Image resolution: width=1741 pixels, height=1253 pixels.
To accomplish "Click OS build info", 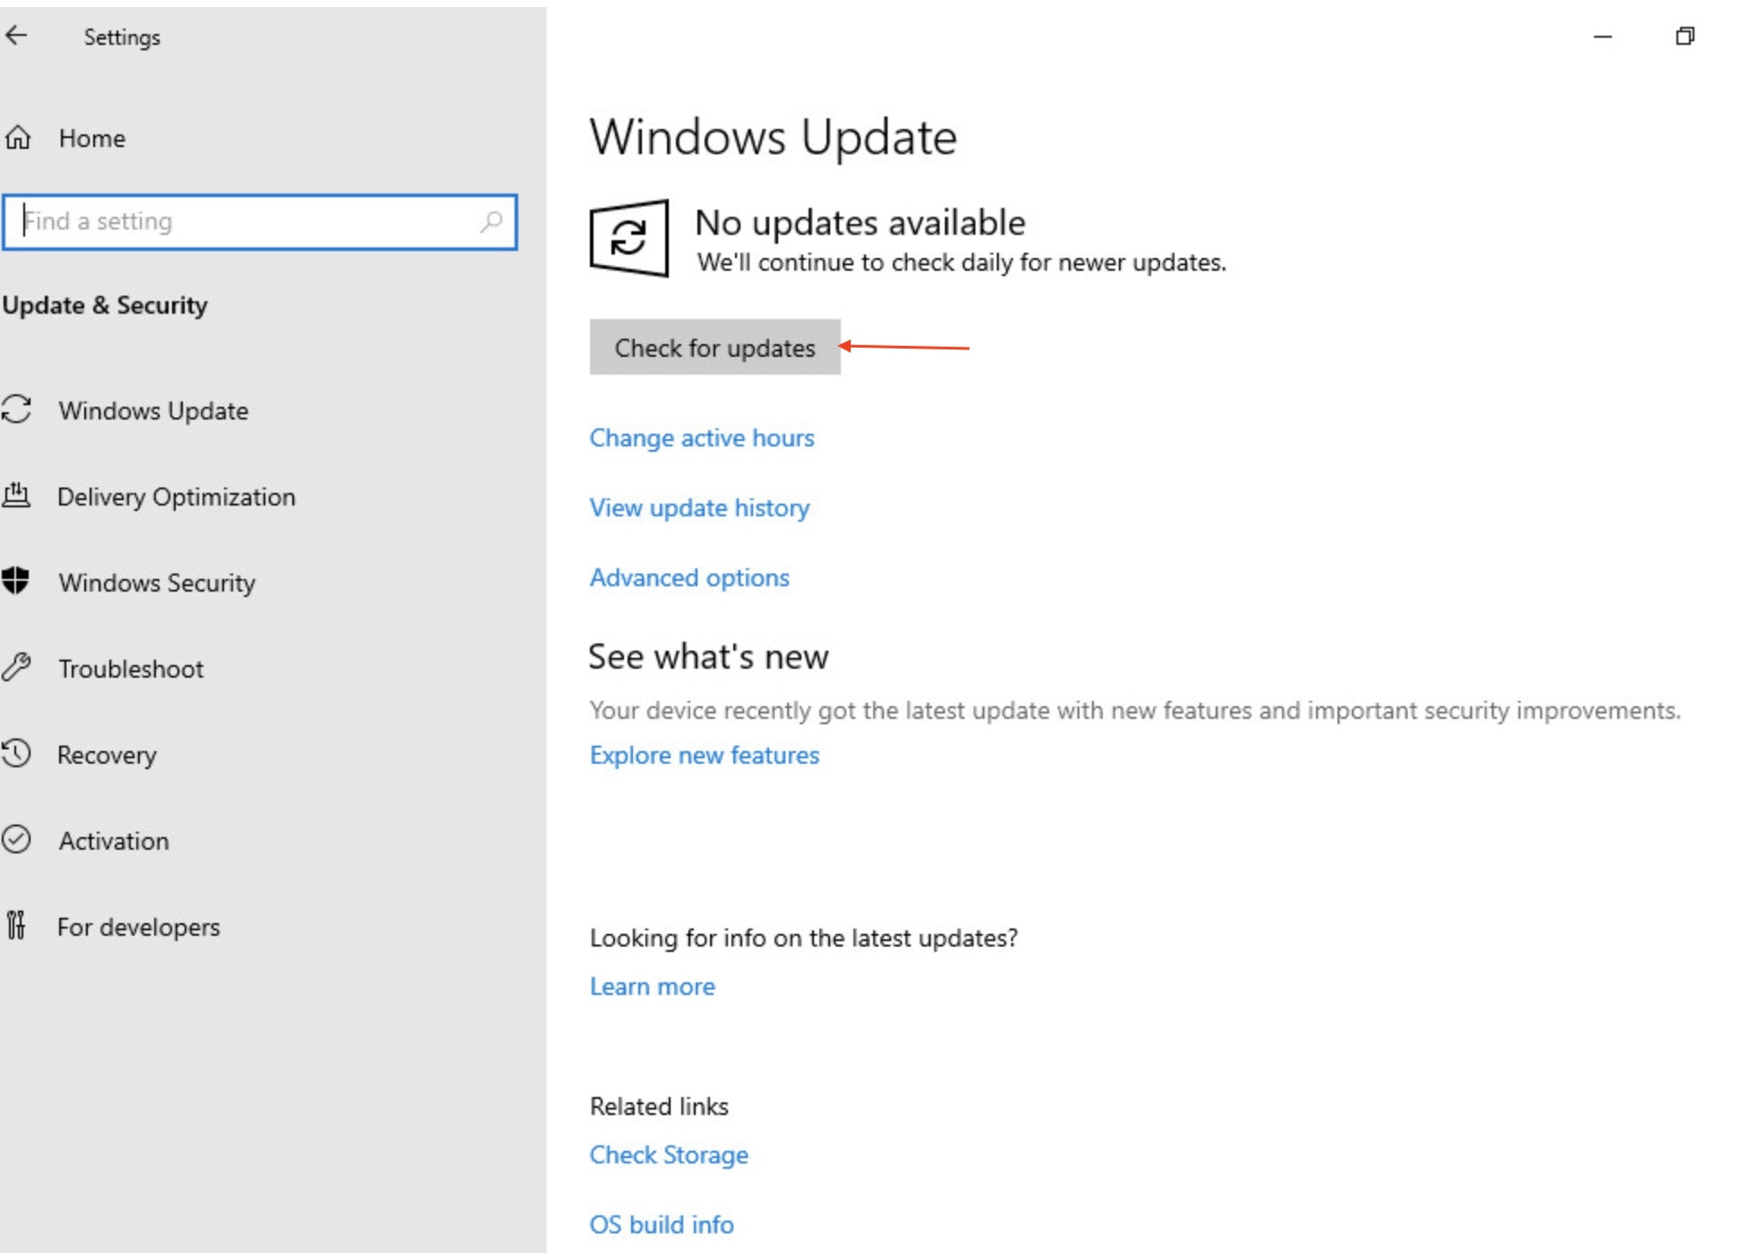I will tap(661, 1224).
